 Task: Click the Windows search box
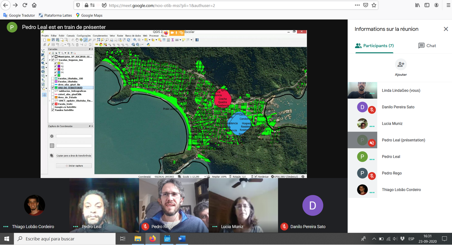[x=65, y=239]
